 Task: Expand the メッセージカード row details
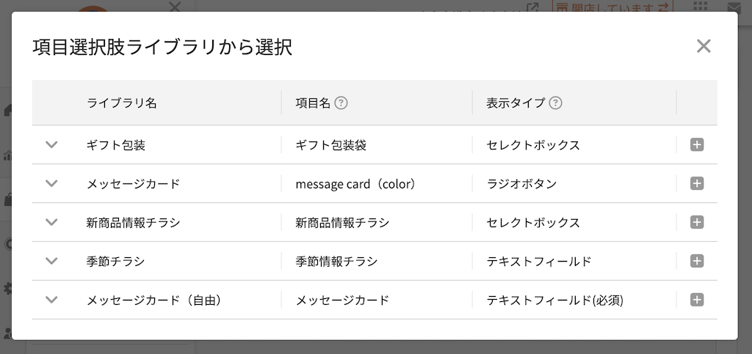coord(51,183)
